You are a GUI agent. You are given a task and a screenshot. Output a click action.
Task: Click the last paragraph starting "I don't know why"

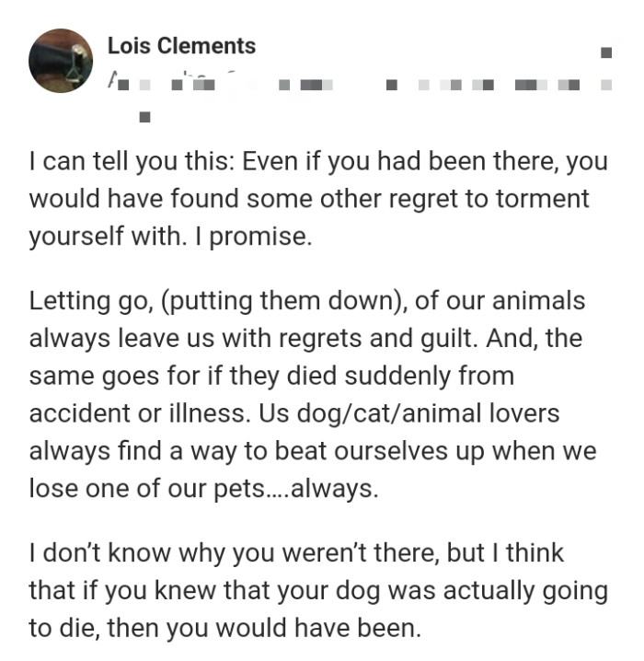(x=317, y=591)
